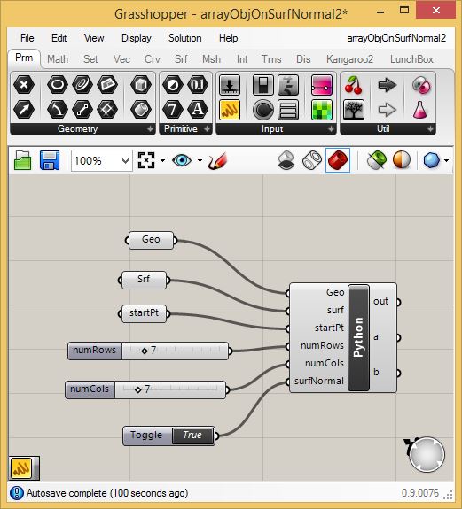Click the numCols slider grip
This screenshot has width=462, height=509.
[137, 389]
